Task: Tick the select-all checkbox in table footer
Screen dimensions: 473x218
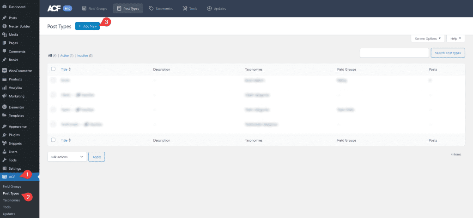Action: click(x=53, y=140)
